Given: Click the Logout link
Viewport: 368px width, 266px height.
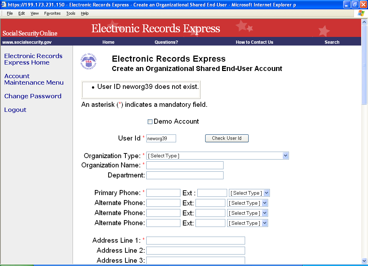Looking at the screenshot, I should click(x=15, y=110).
